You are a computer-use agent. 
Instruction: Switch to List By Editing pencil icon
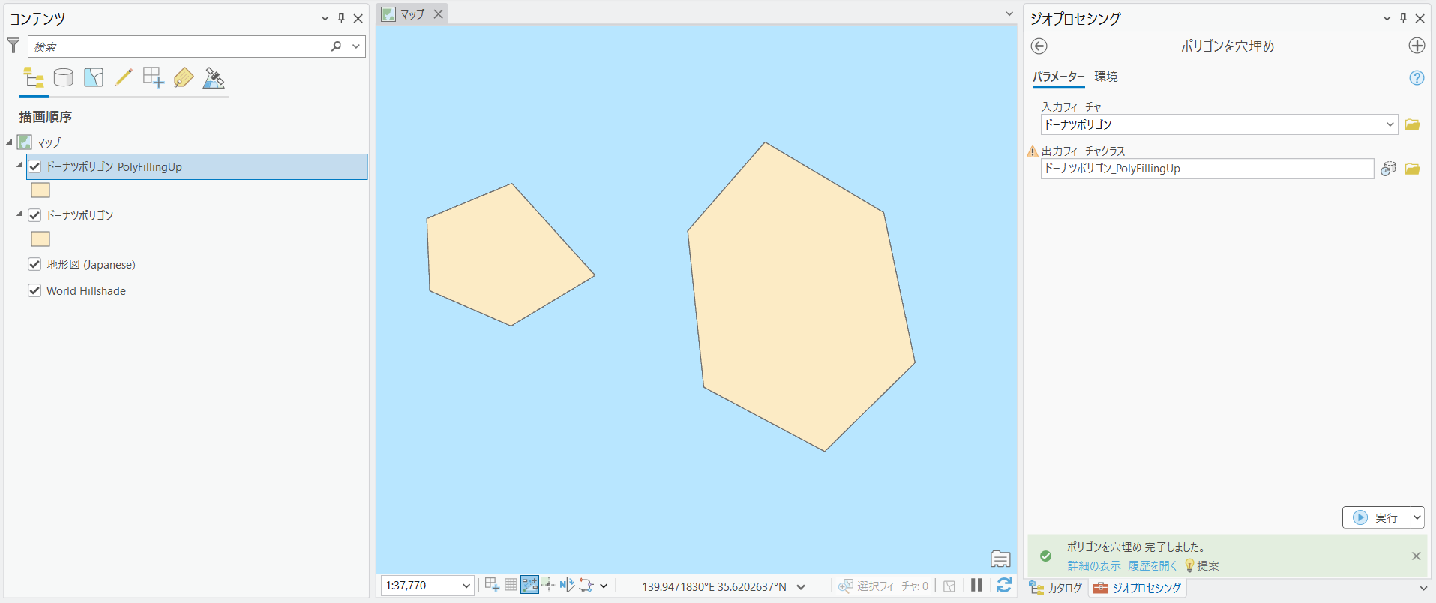coord(124,78)
